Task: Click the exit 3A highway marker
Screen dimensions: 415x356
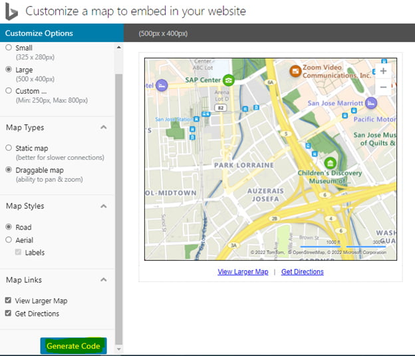Action: coord(233,246)
